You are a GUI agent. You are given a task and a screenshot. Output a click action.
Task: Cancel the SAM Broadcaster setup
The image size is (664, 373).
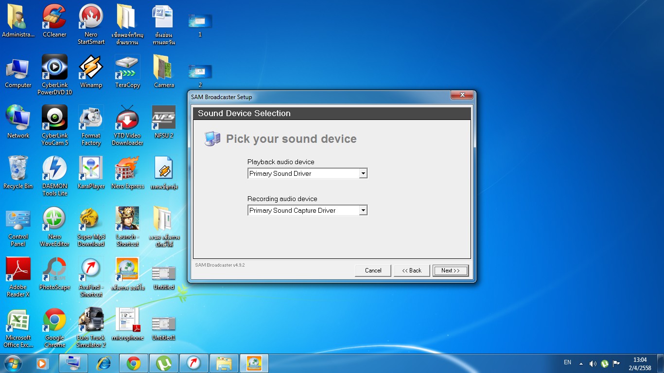[373, 271]
